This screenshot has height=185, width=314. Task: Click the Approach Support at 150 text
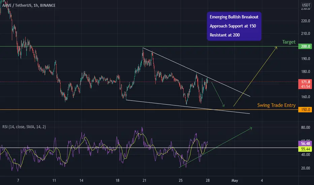pos(233,26)
